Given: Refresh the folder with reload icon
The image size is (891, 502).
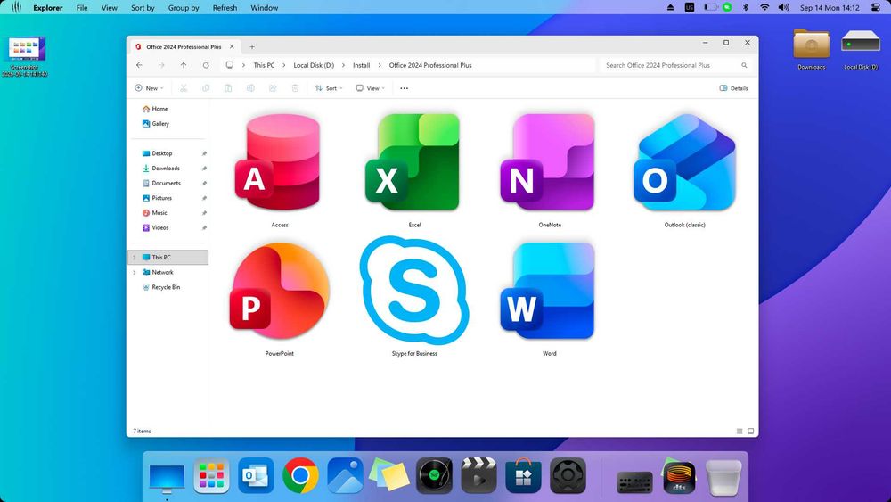Looking at the screenshot, I should coord(206,65).
